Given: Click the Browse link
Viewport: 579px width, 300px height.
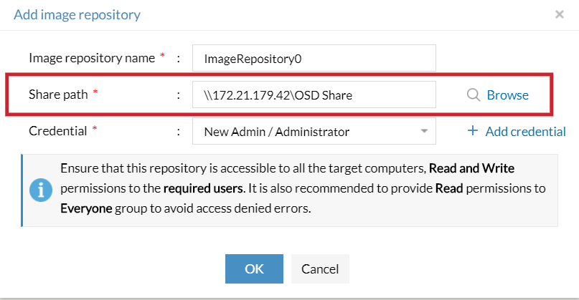Looking at the screenshot, I should coord(507,95).
